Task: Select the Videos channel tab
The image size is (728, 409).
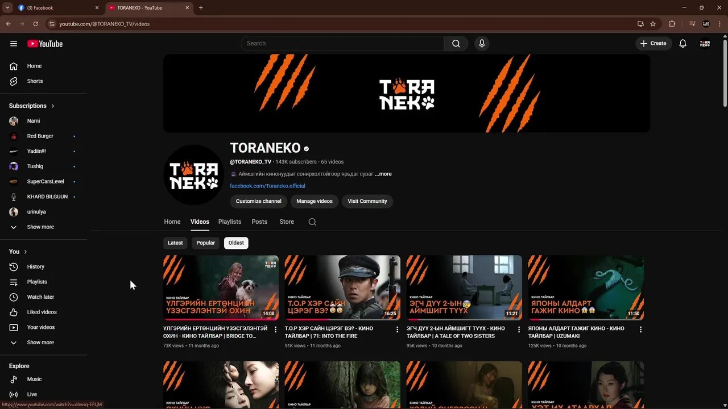Action: [200, 222]
